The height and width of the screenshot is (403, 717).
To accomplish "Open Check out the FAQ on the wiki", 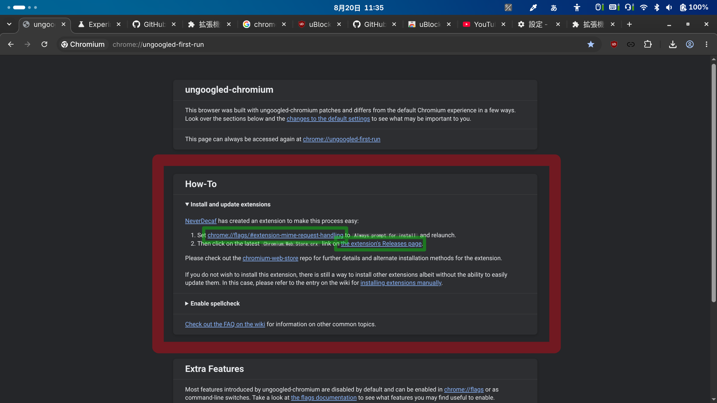I will (x=225, y=324).
